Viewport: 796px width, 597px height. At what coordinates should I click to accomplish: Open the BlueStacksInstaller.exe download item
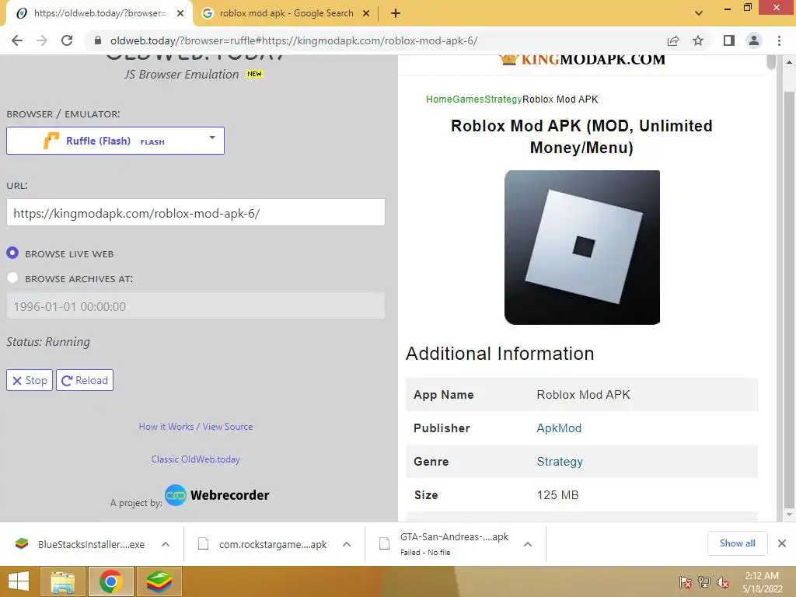pos(80,544)
